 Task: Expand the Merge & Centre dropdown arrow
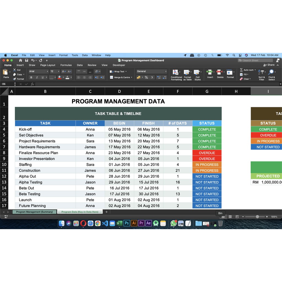pos(132,77)
